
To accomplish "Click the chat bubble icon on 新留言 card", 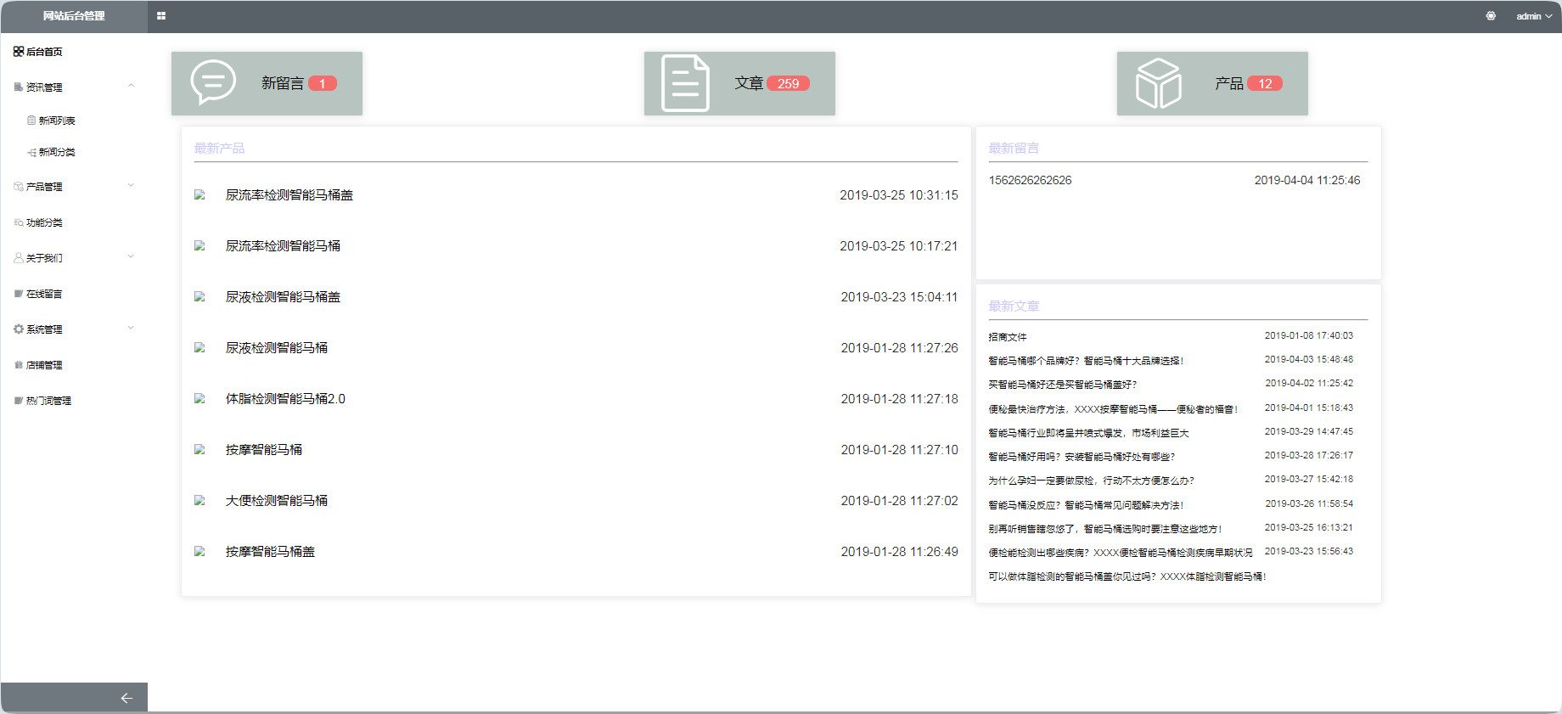I will 213,82.
